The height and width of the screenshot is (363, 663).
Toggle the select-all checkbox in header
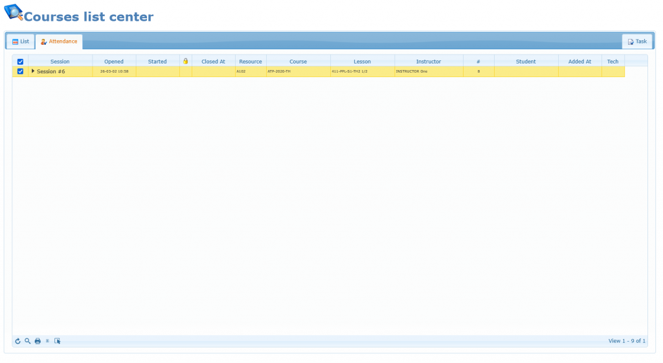[20, 62]
